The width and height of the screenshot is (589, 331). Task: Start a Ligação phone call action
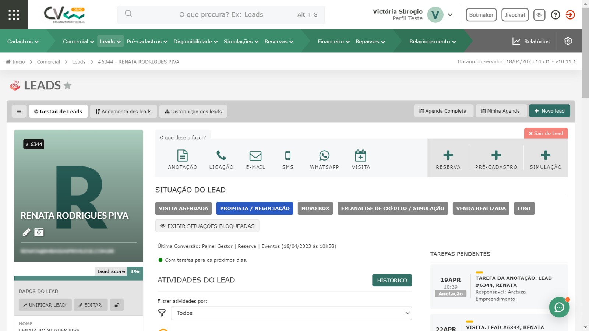click(221, 156)
